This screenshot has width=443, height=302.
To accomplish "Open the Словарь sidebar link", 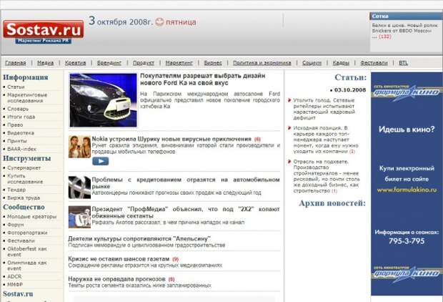I will pos(18,109).
